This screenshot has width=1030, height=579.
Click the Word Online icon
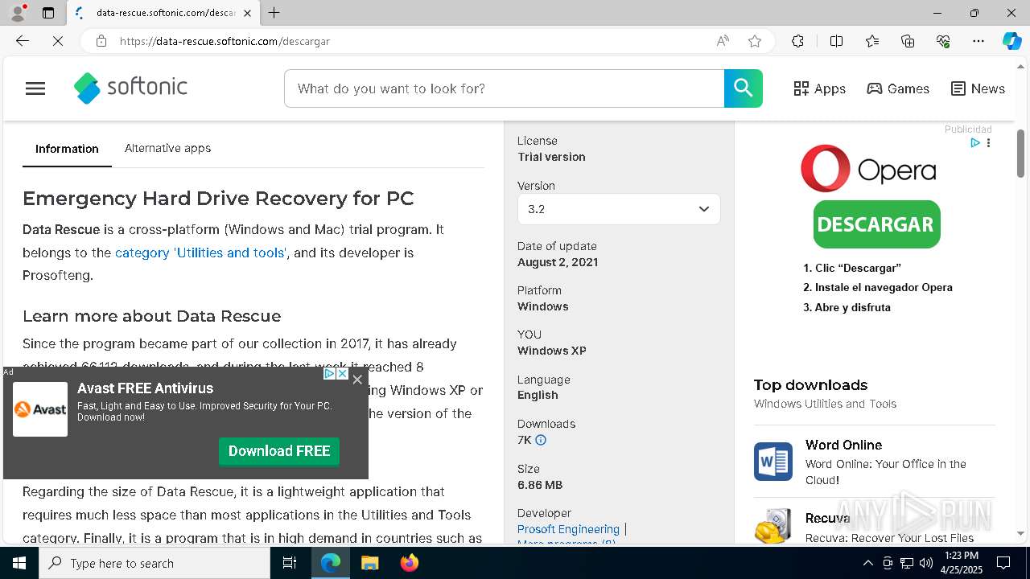[772, 462]
